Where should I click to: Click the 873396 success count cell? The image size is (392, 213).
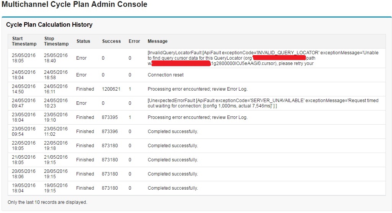click(x=110, y=132)
